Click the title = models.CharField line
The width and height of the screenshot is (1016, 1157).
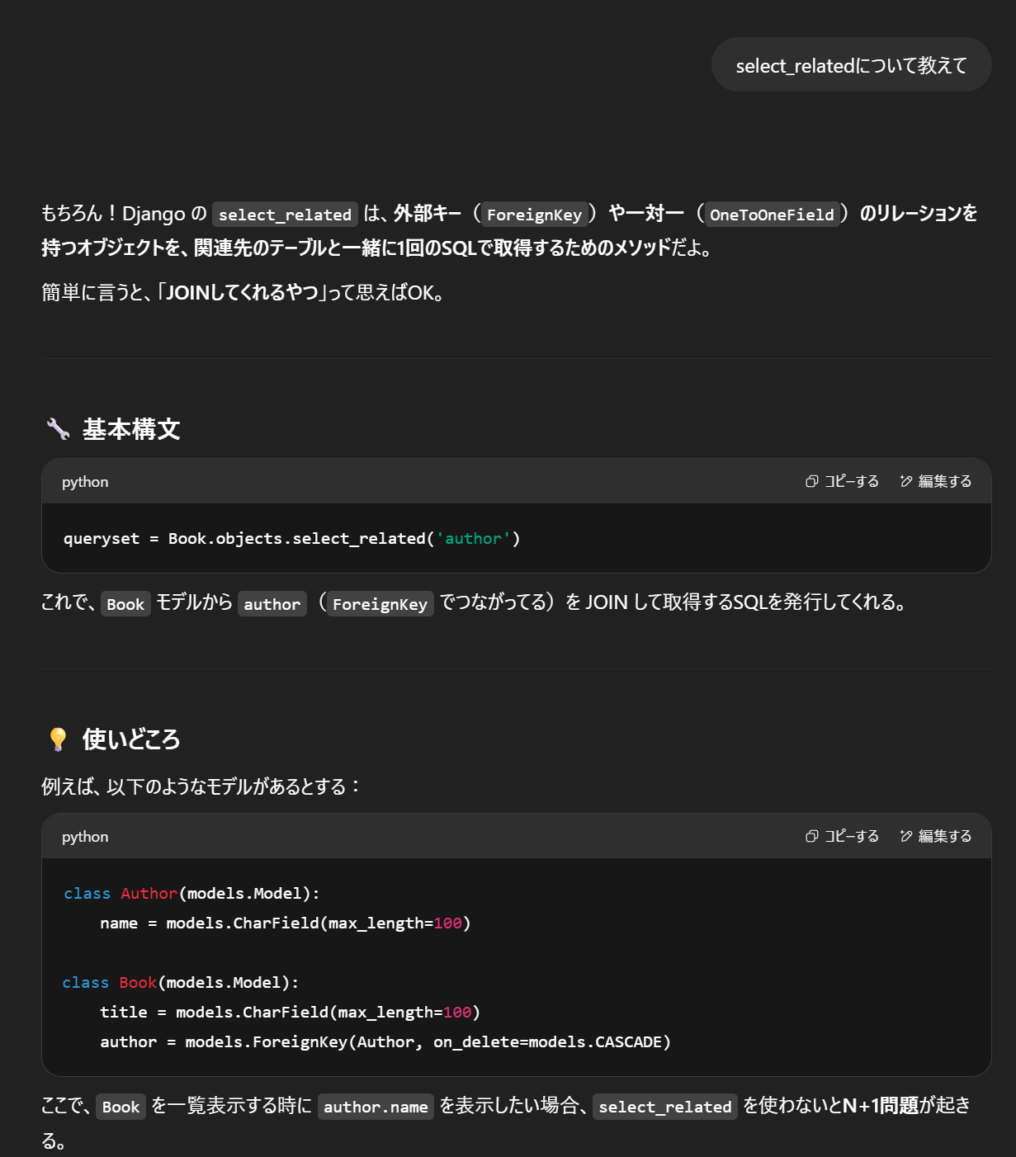click(290, 1013)
